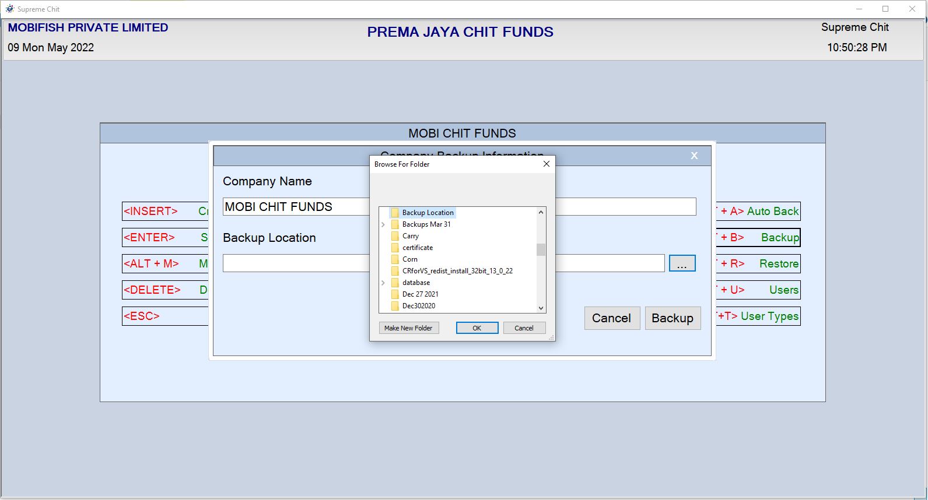This screenshot has height=500, width=928.
Task: Click inside the Company Name field
Action: [292, 206]
